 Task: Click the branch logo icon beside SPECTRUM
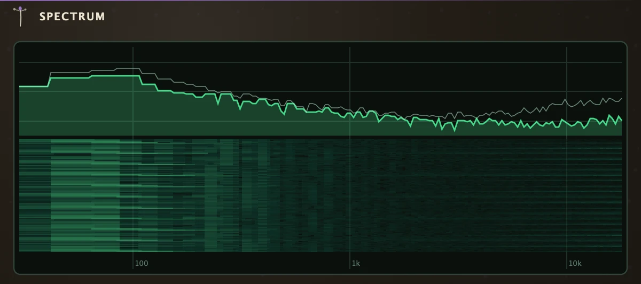[20, 17]
